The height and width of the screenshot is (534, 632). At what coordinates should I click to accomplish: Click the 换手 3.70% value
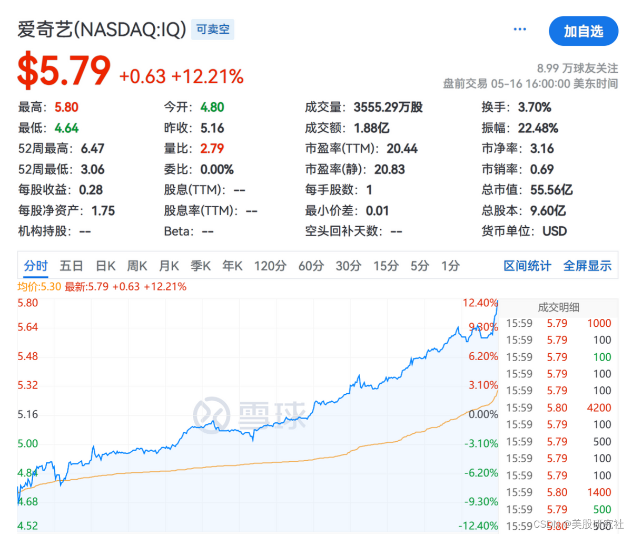[535, 108]
